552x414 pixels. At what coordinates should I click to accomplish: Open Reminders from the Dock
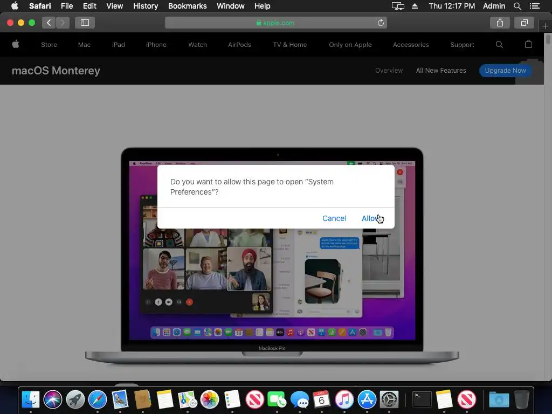(232, 400)
